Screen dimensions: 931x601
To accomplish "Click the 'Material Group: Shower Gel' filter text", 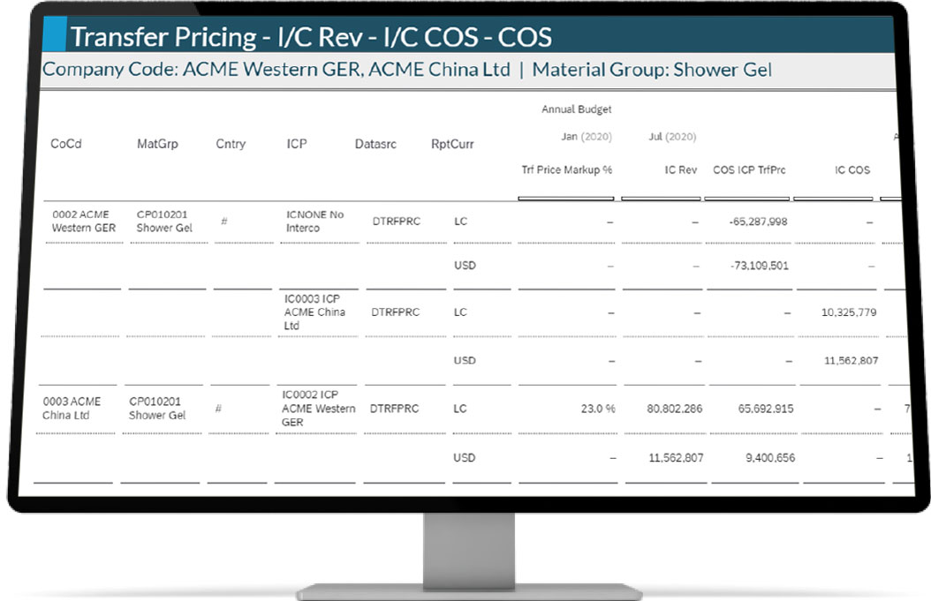I will (652, 70).
